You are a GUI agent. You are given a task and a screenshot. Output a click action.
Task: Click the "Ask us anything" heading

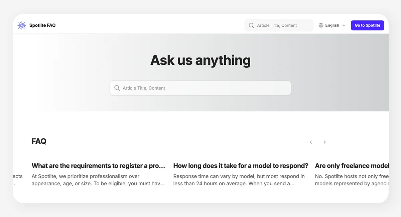point(200,60)
